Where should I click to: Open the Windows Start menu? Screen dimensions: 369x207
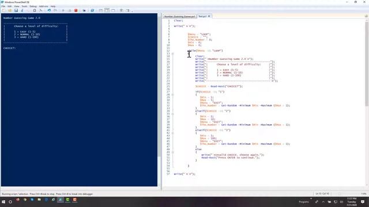(3, 202)
